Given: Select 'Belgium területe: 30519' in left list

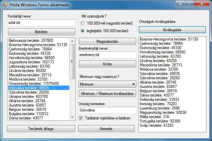Looking at the screenshot, I should tap(39, 109).
